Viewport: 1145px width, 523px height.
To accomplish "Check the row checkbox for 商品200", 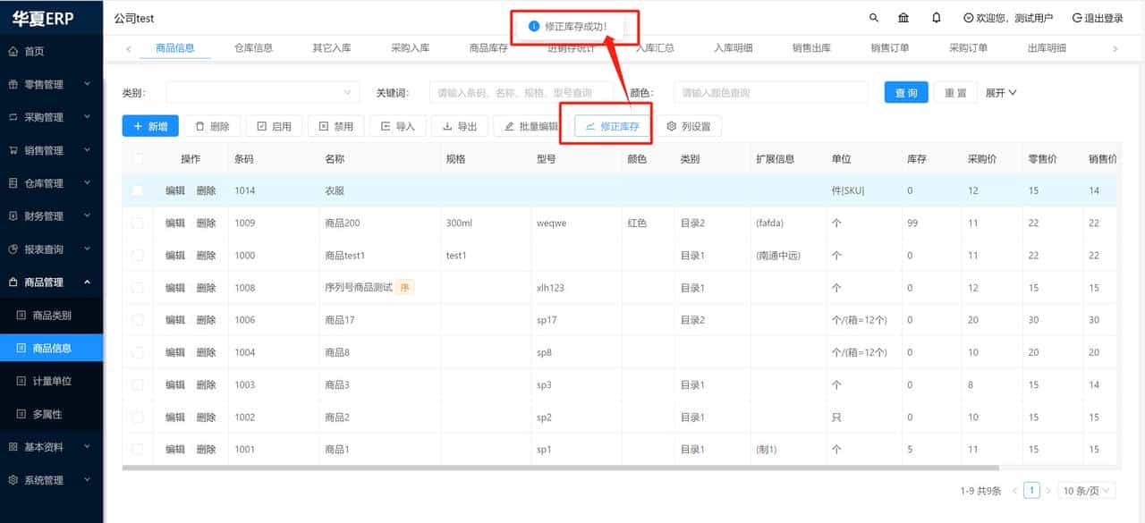I will point(138,223).
